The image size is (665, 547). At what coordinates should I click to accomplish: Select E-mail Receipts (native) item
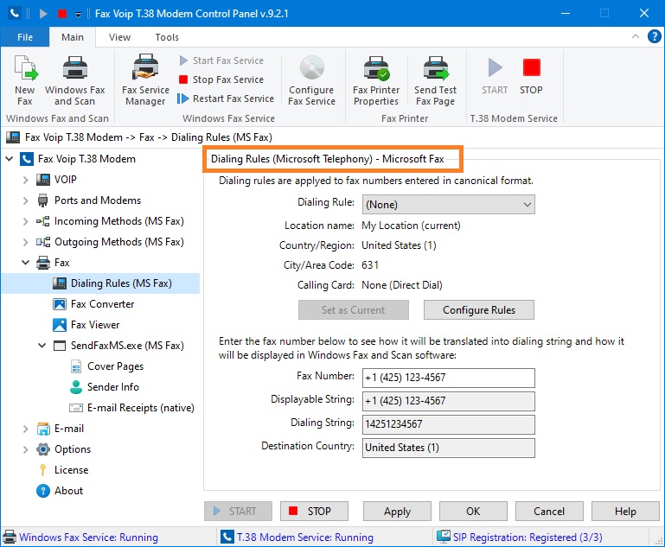tap(140, 408)
